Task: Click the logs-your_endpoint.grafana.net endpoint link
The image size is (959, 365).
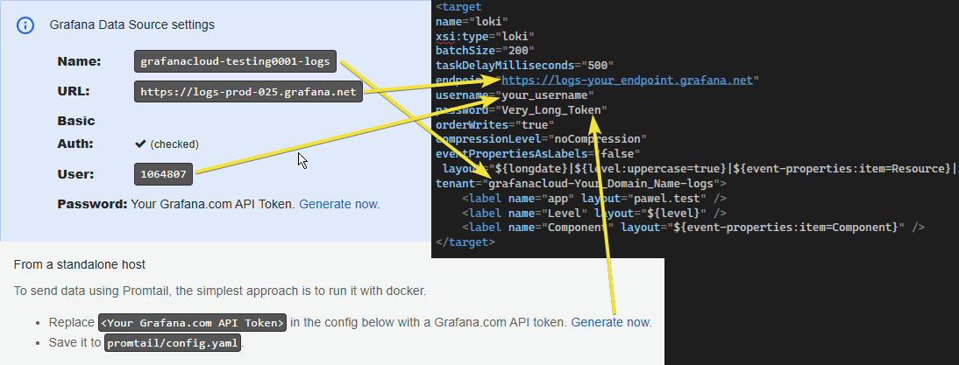Action: [x=627, y=80]
